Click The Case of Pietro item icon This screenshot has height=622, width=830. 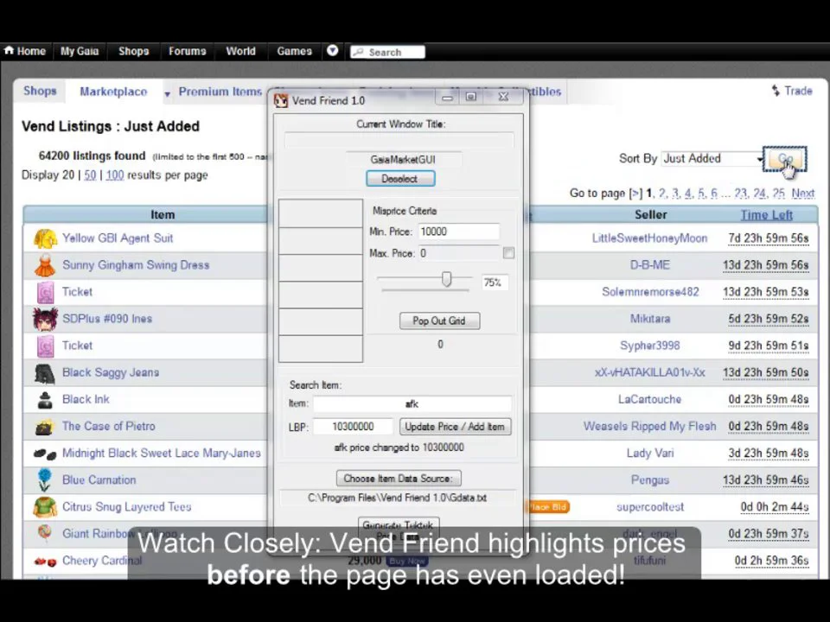[44, 427]
